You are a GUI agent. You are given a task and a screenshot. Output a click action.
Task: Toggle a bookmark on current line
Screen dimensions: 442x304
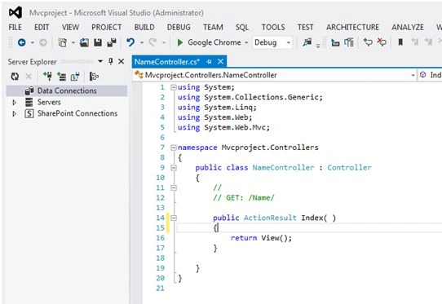click(400, 42)
